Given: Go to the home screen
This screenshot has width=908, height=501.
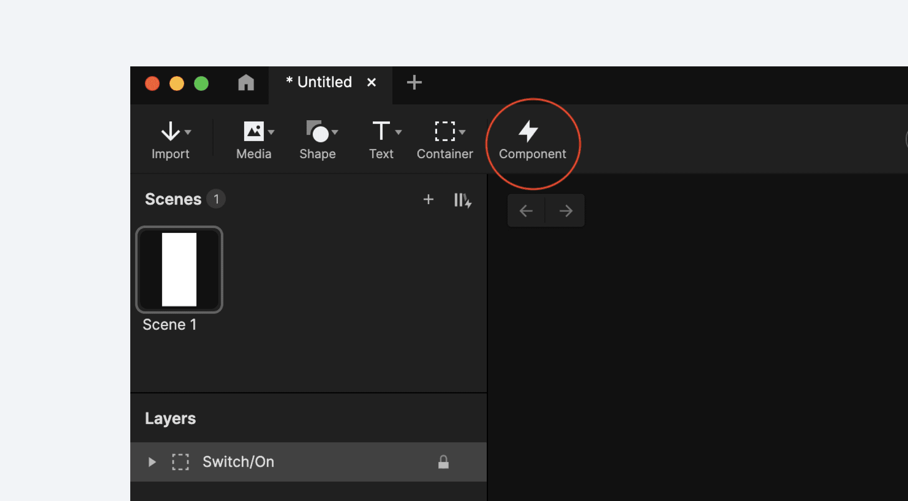Looking at the screenshot, I should point(246,83).
